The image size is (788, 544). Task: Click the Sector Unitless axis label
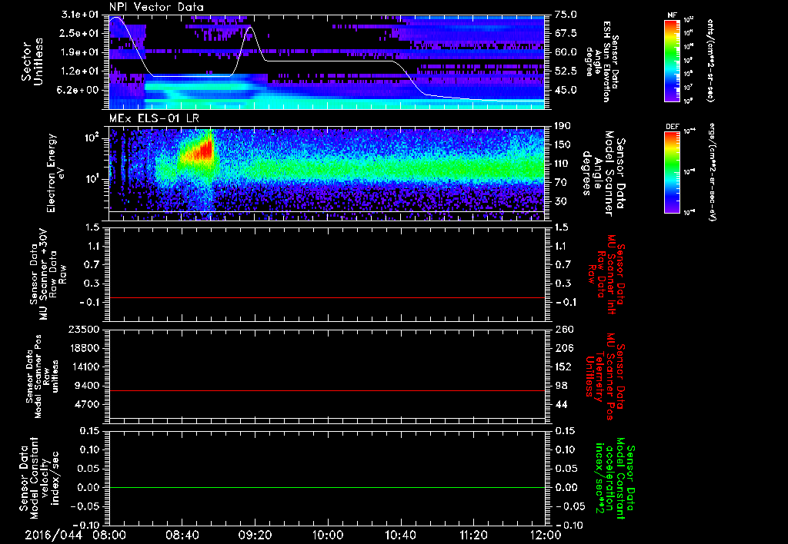coord(32,61)
